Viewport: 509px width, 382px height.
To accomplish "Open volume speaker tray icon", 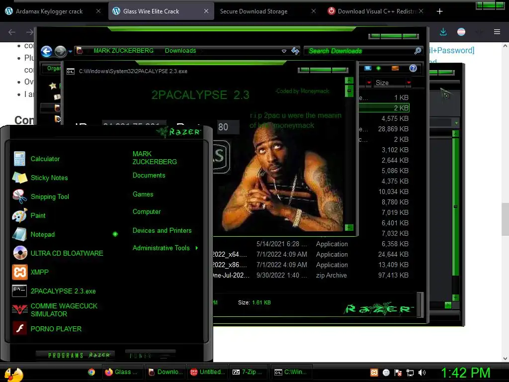I will point(422,373).
